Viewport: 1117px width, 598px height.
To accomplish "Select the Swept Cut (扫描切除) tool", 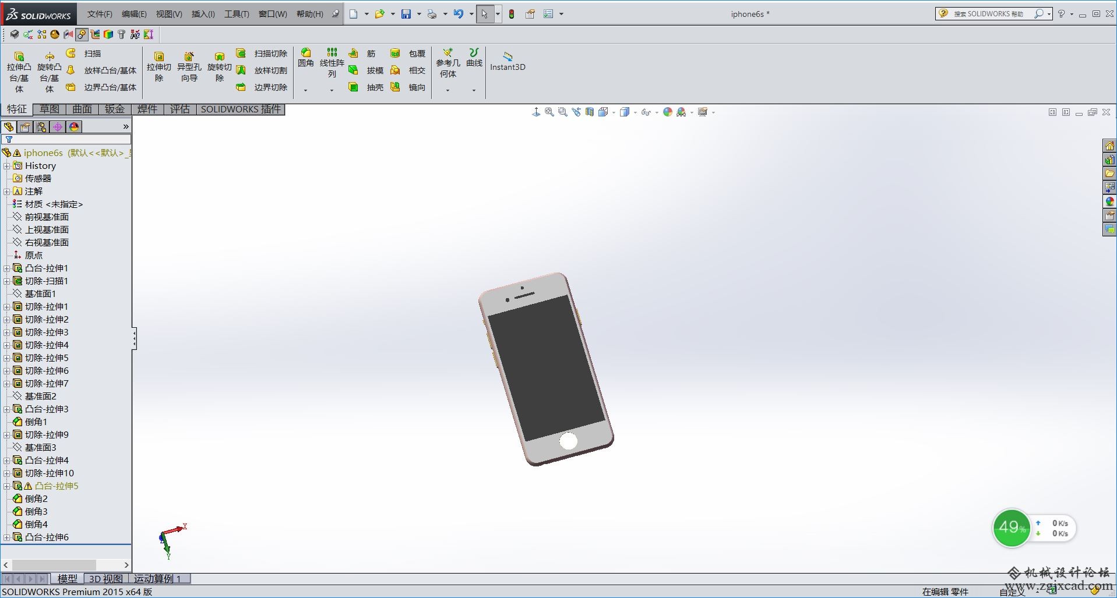I will tap(262, 54).
